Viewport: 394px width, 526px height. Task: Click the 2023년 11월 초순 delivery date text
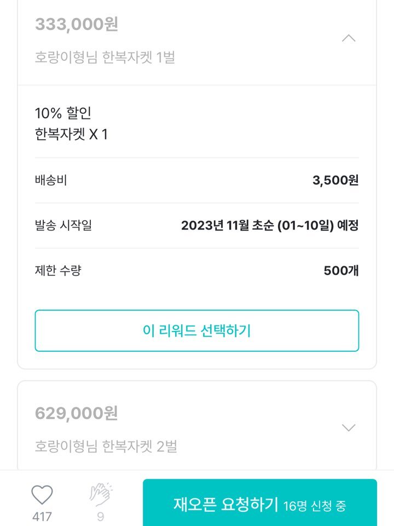[270, 225]
